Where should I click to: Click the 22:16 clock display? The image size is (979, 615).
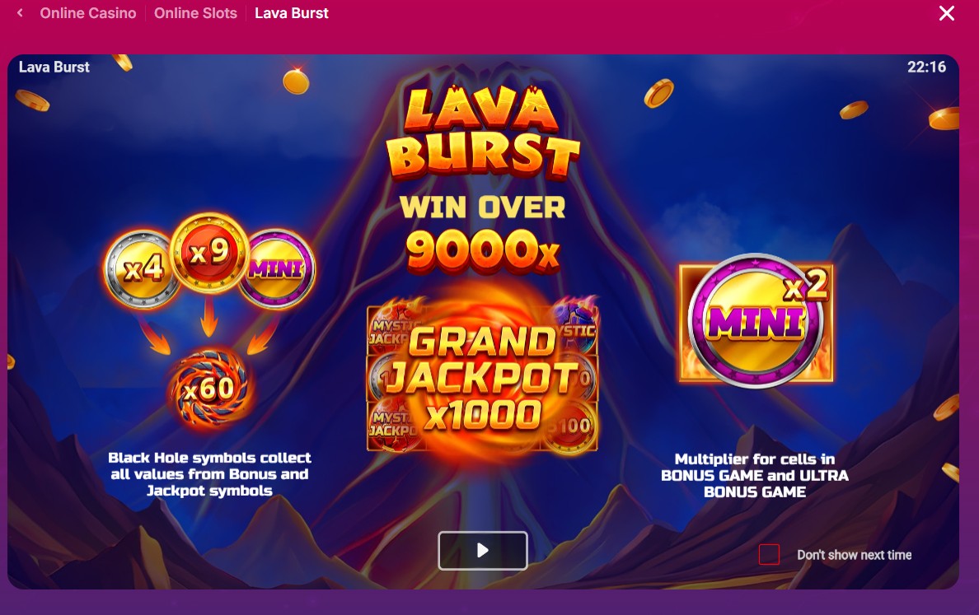[926, 67]
